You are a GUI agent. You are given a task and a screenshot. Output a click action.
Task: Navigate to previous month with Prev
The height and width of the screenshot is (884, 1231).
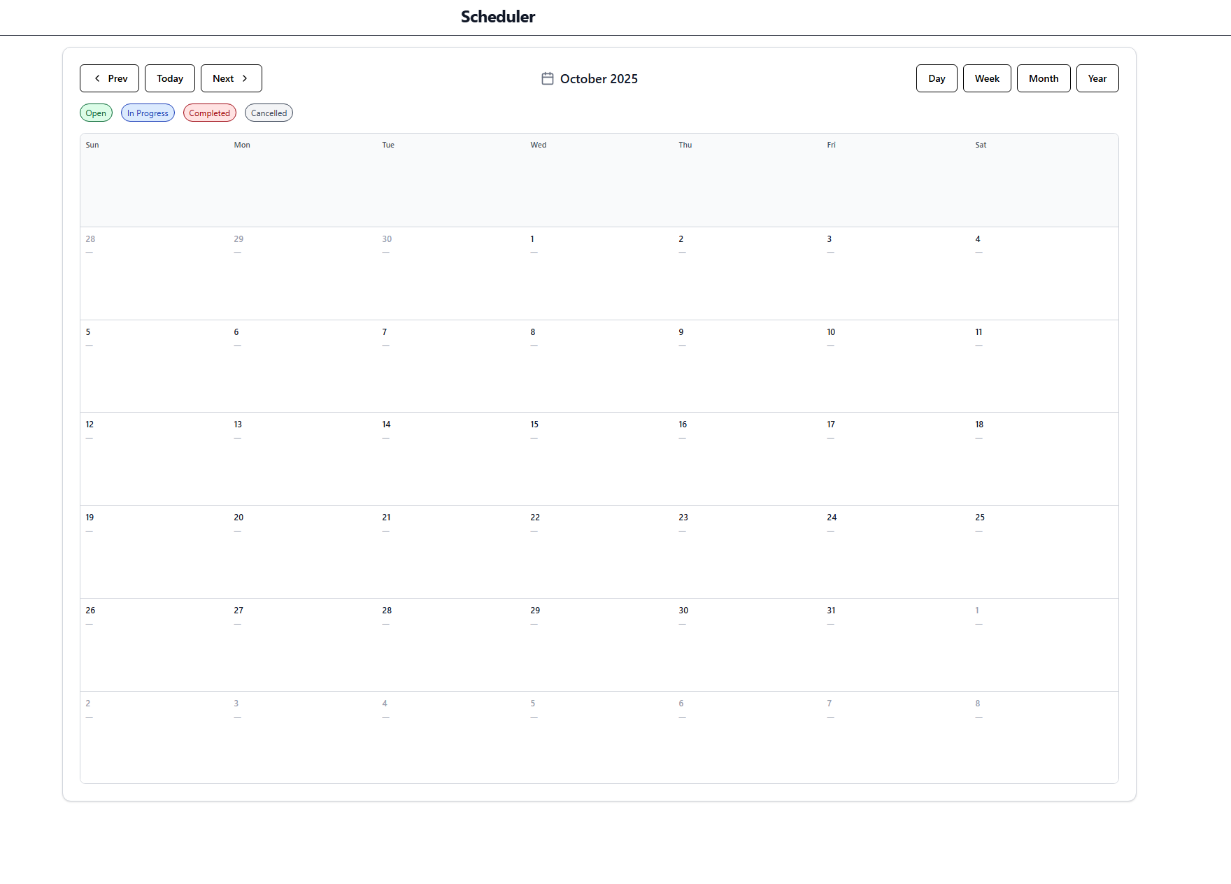pyautogui.click(x=109, y=78)
